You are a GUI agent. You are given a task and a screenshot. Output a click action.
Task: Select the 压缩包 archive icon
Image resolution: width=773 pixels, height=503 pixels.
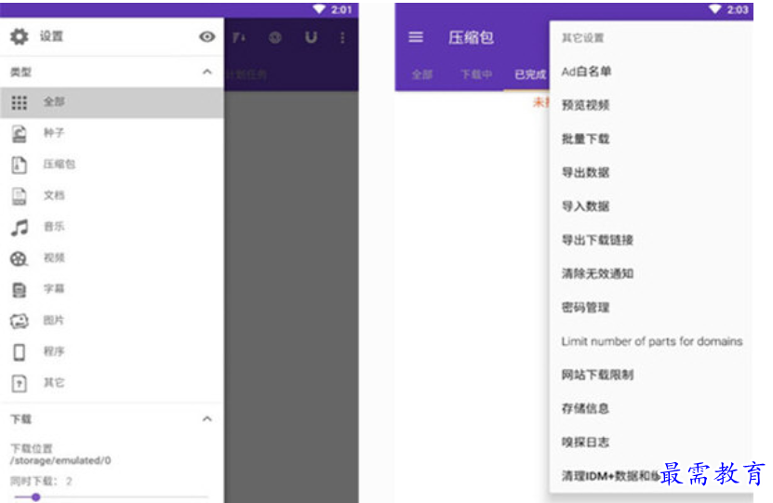pos(20,165)
